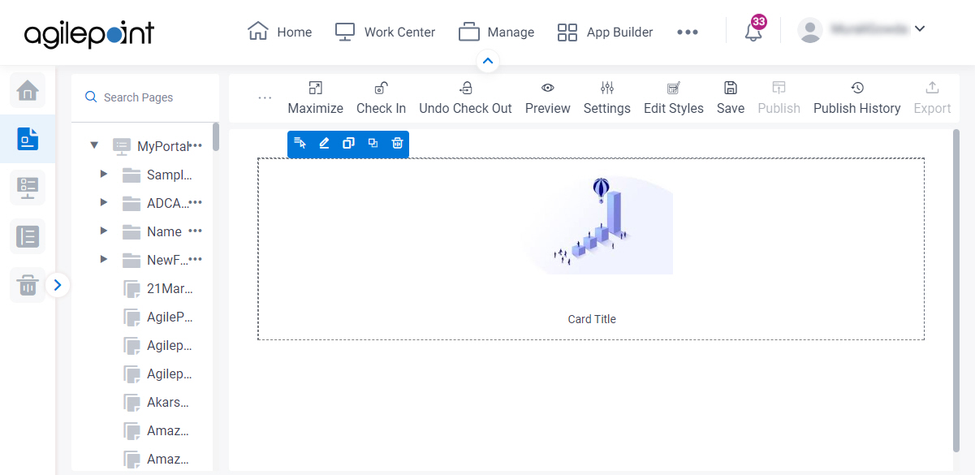Click select parent icon on widget toolbar
Viewport: 975px width, 475px height.
(300, 143)
